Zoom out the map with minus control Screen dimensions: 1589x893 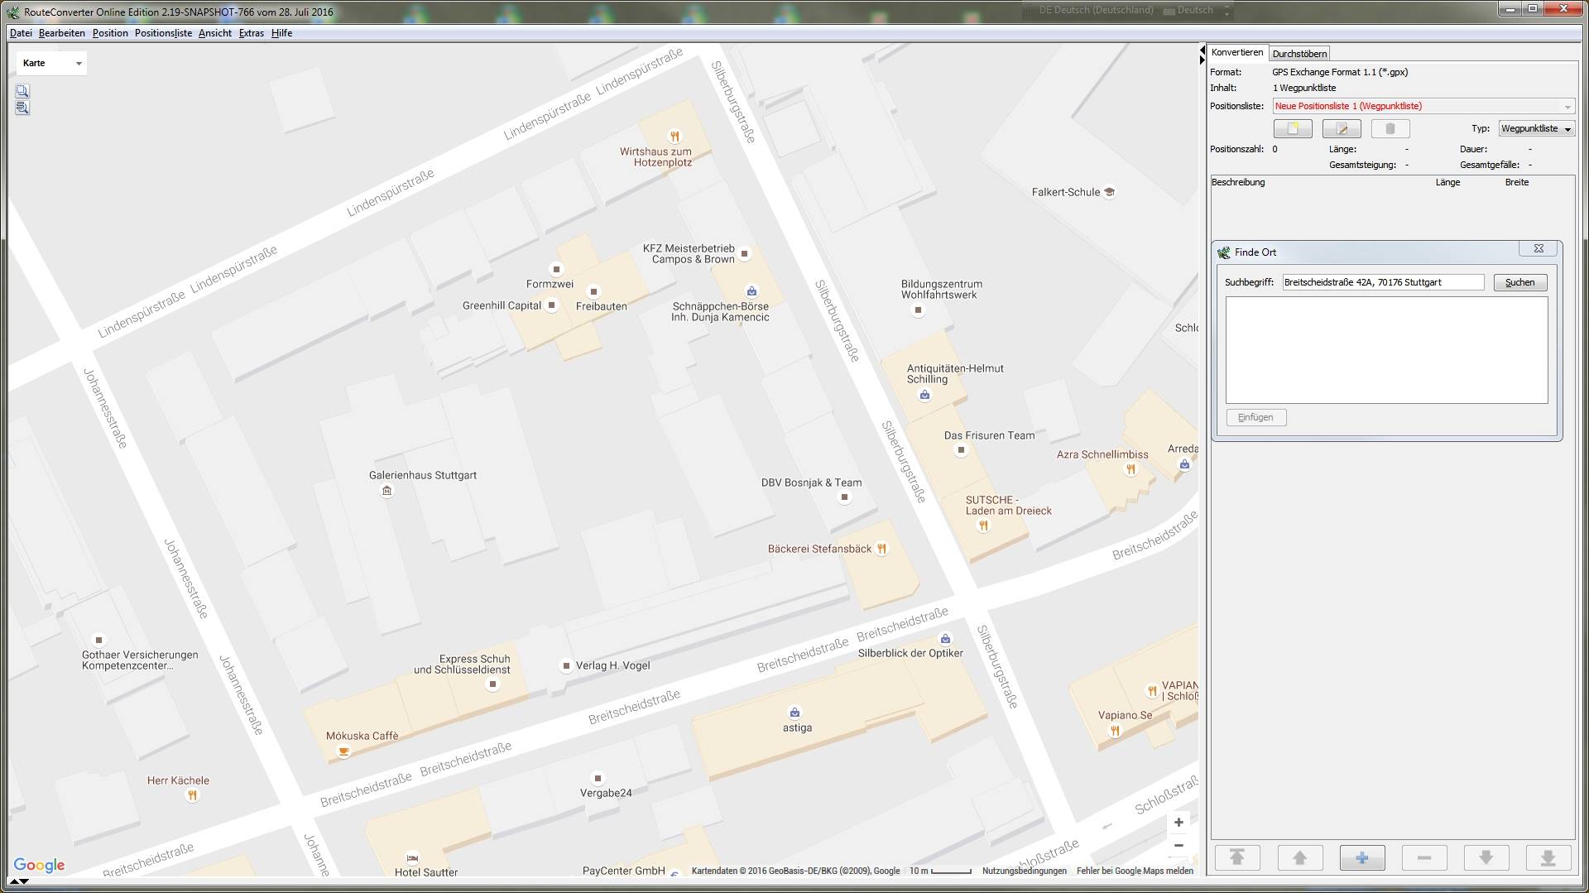[1179, 846]
